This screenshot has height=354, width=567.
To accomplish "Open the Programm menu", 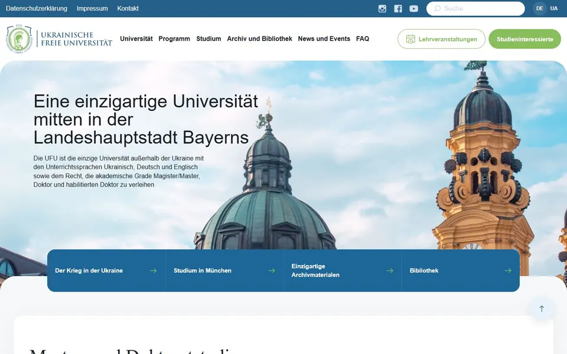I will [x=174, y=39].
